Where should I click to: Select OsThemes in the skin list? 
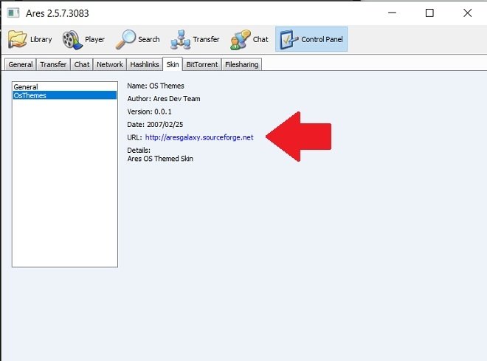[x=65, y=95]
